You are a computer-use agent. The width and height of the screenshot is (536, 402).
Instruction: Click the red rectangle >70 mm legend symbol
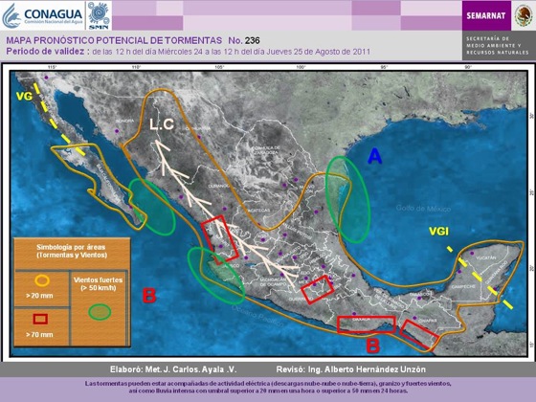(x=40, y=319)
